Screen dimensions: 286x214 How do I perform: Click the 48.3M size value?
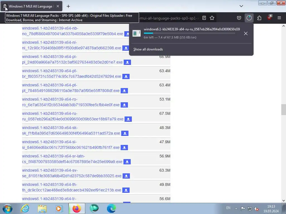[165, 128]
